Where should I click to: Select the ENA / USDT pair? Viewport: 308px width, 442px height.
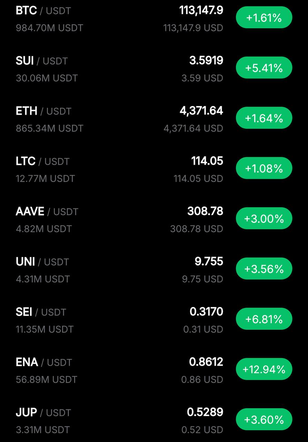pos(154,371)
